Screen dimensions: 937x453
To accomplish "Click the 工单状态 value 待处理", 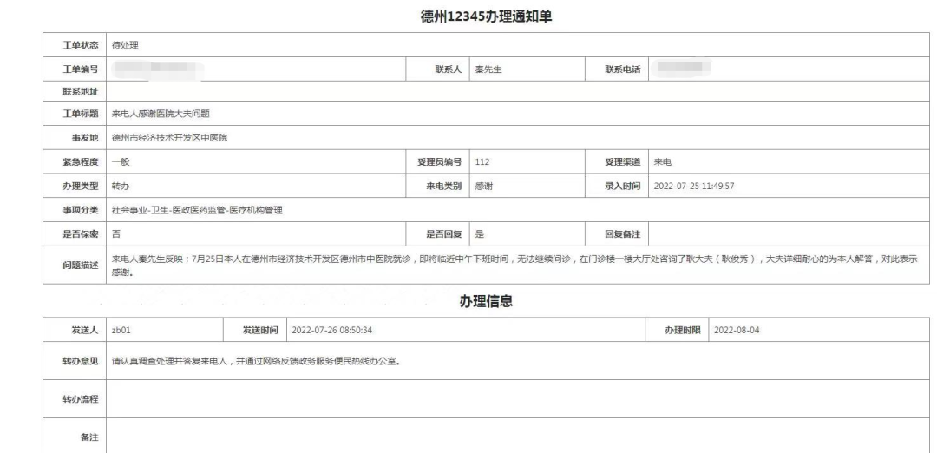I will point(127,45).
